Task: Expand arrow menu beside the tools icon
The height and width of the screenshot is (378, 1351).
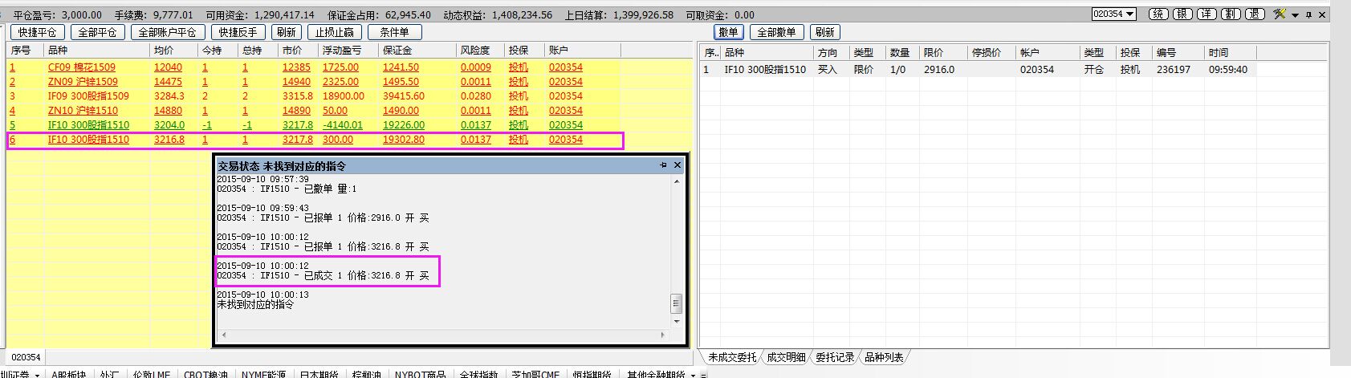Action: pyautogui.click(x=1295, y=15)
